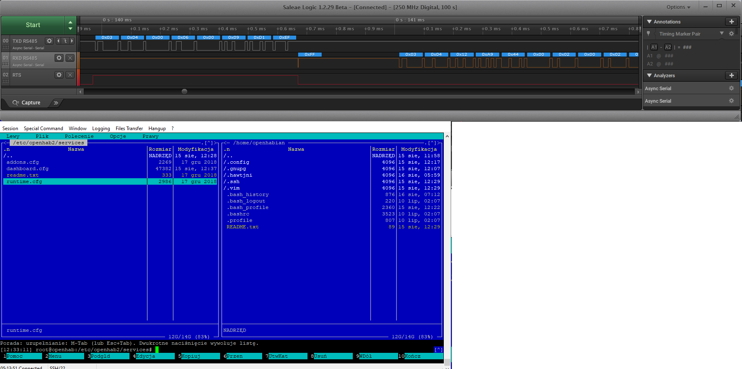Viewport: 742px width, 369px height.
Task: Collapse the Analyzers panel section
Action: point(649,76)
